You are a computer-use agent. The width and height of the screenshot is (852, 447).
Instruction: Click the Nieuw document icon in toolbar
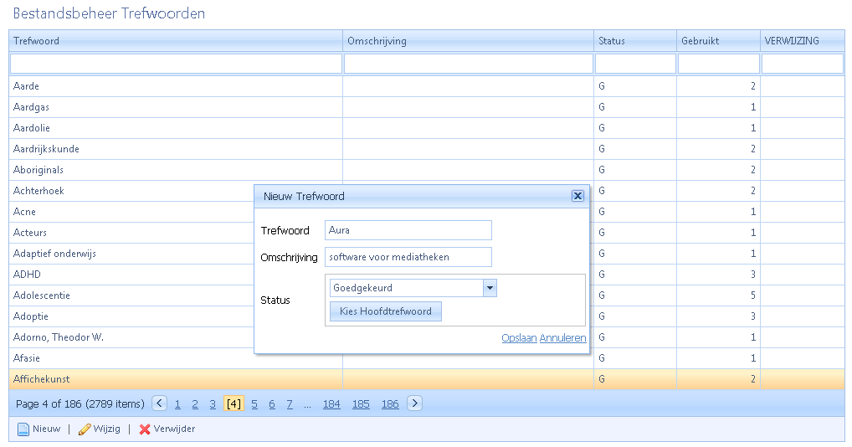23,429
